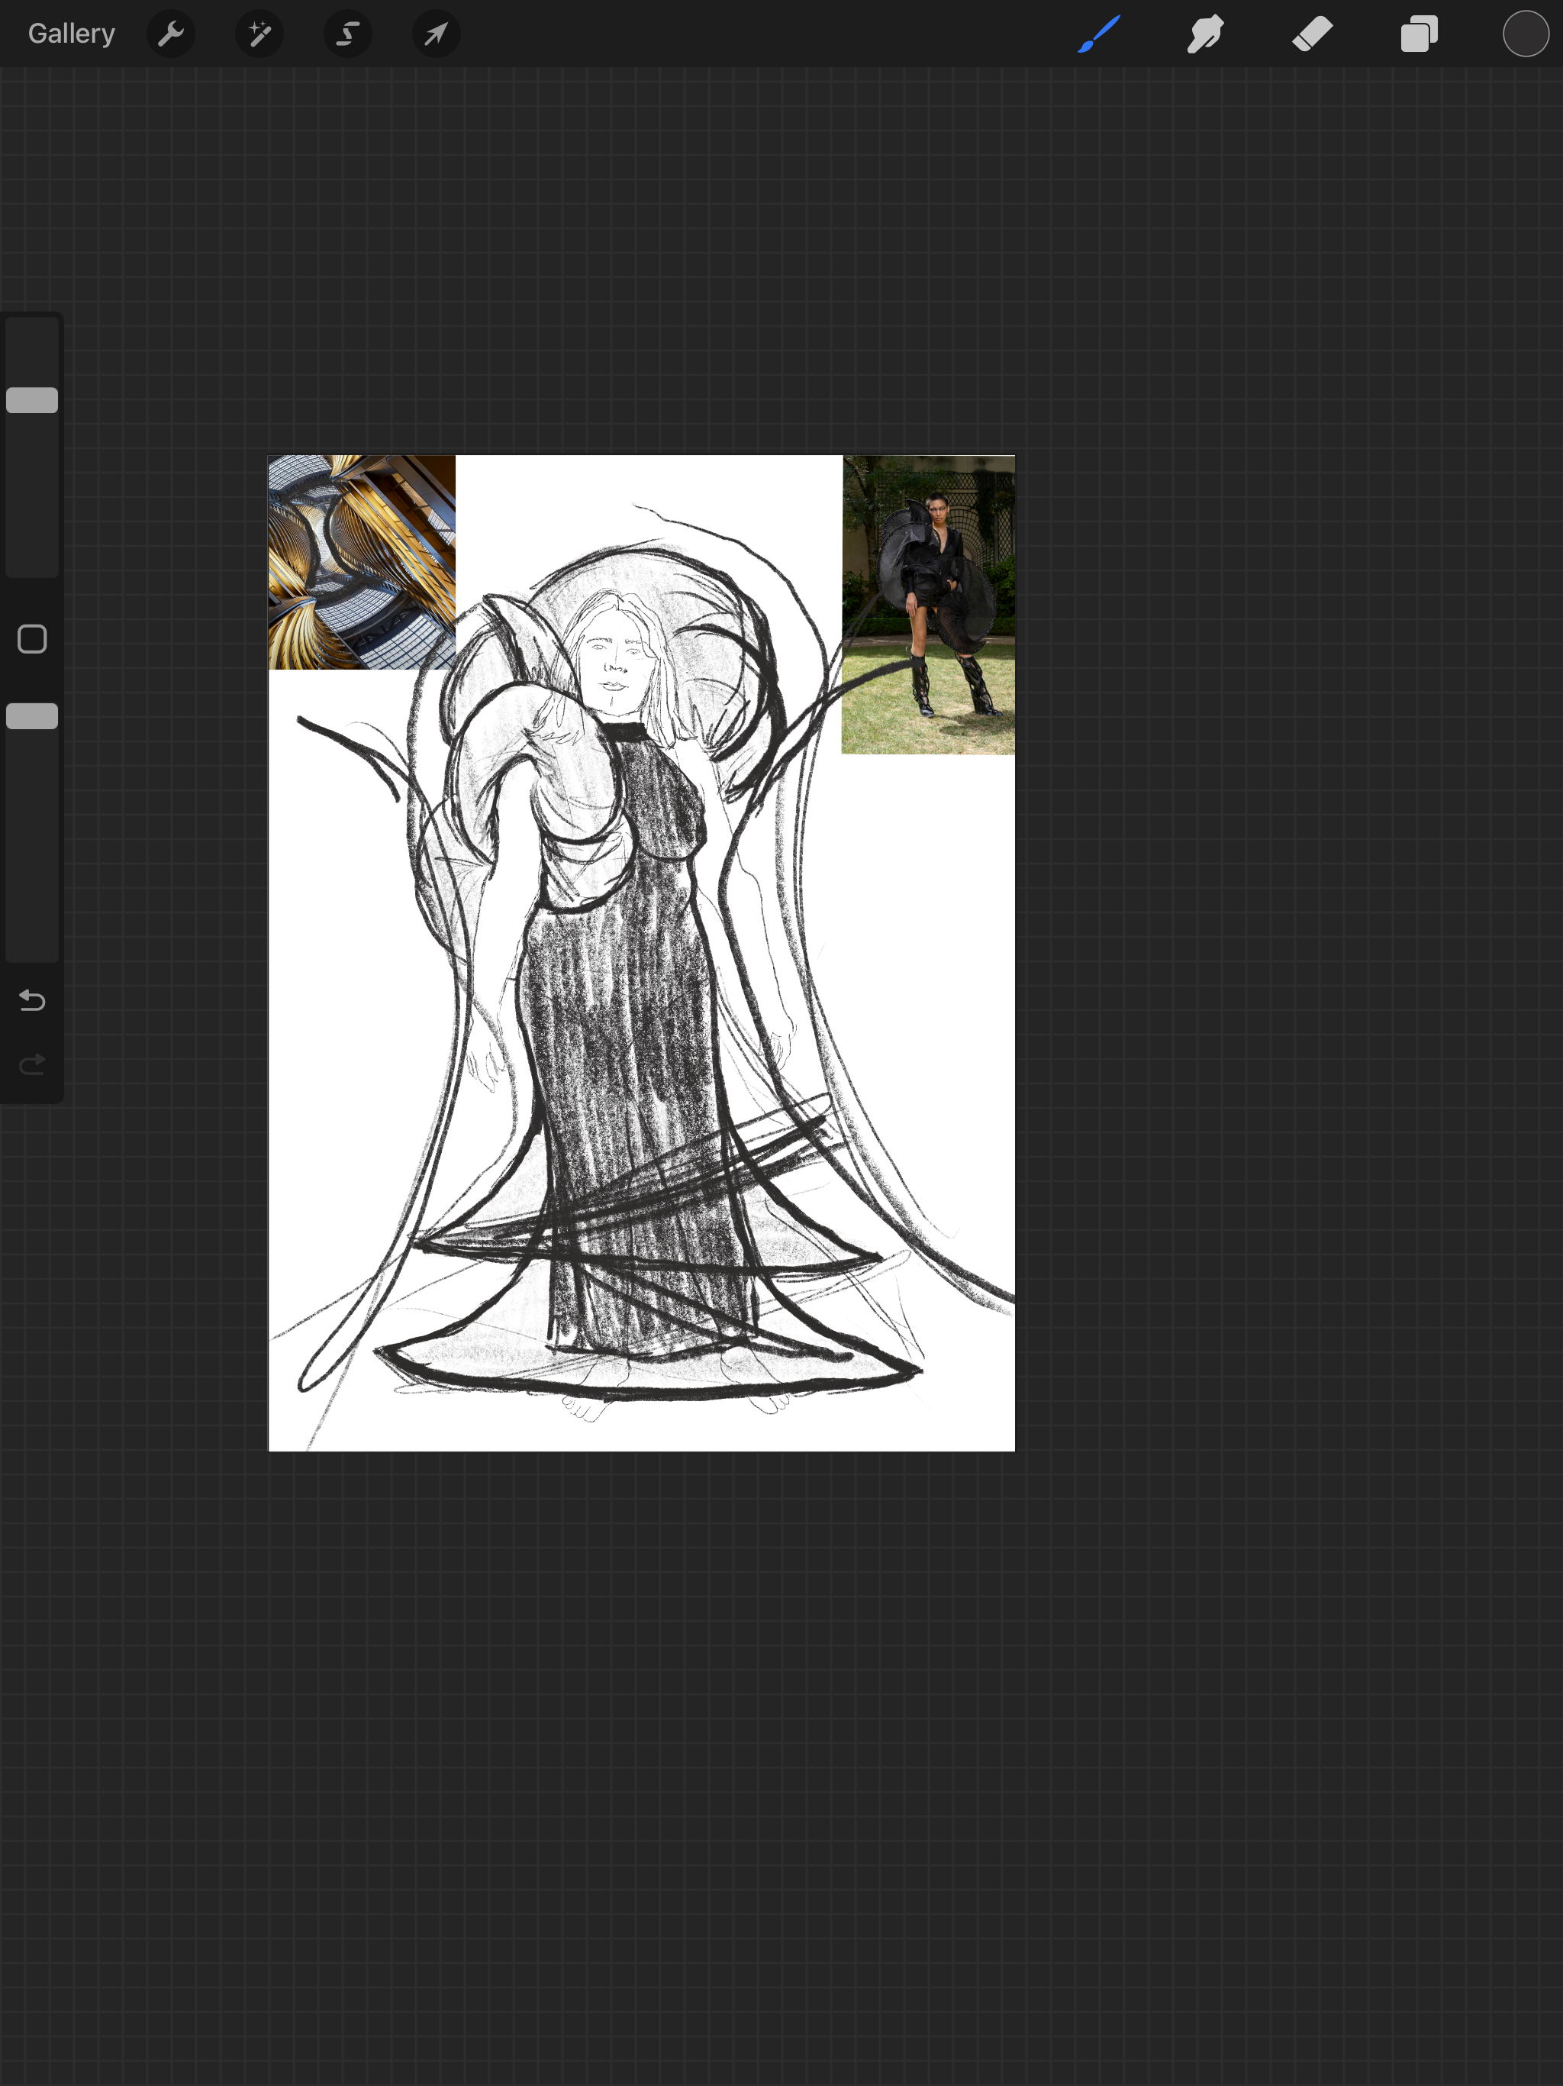
Task: Undo the last stroke
Action: [x=32, y=999]
